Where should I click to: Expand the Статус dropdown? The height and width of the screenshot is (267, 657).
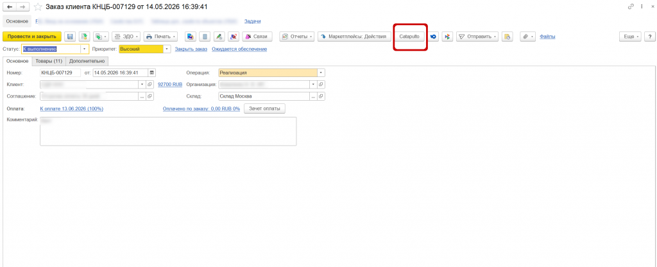[x=85, y=49]
